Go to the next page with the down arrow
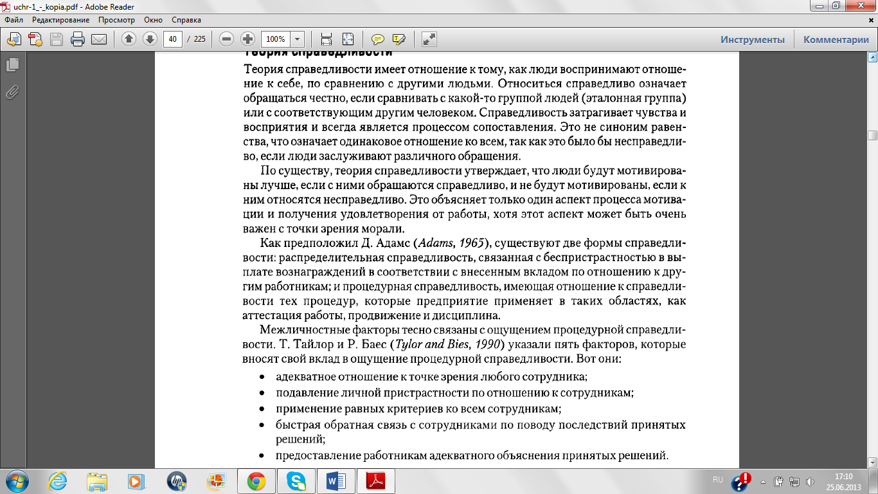The image size is (878, 494). coord(150,39)
